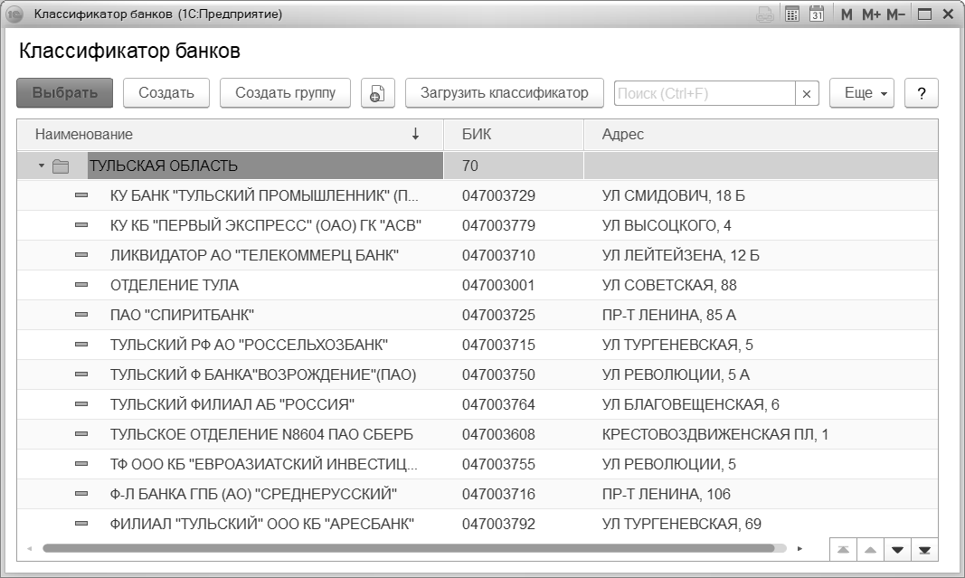Click item marker of ТУЛЬСКИЙ ФИЛИАЛ АБ "РОССИЯ"
This screenshot has height=578, width=965.
click(81, 404)
